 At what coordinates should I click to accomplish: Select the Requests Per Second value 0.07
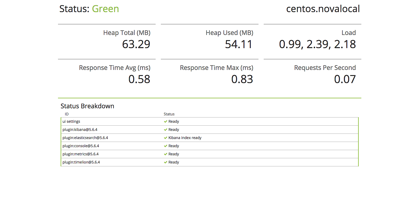[345, 79]
